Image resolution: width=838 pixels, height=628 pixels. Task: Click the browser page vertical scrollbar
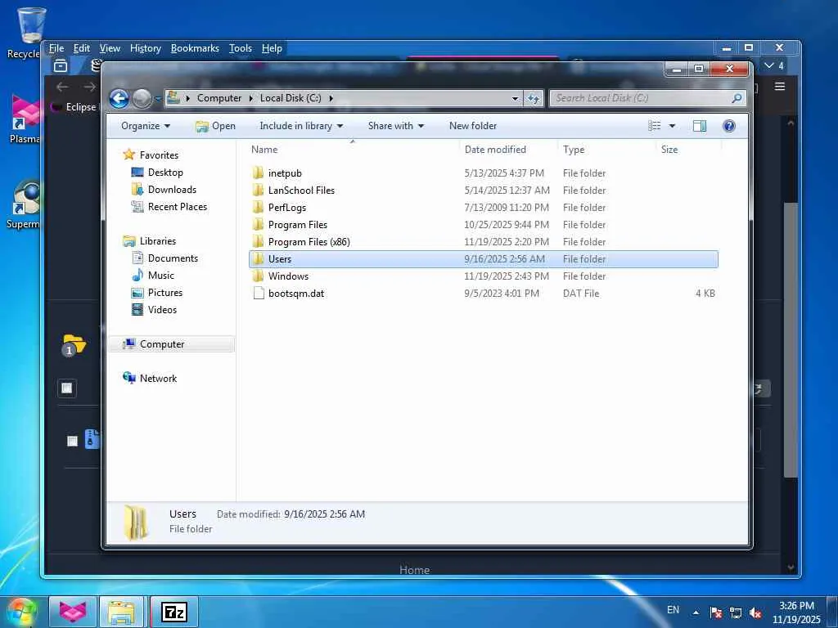pos(791,340)
